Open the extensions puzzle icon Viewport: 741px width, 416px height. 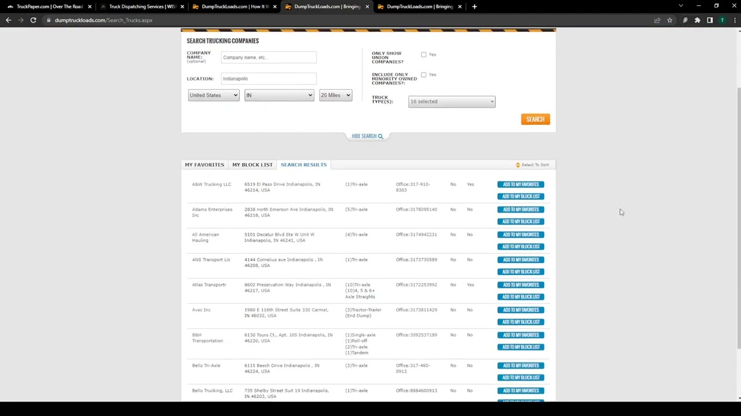(697, 20)
